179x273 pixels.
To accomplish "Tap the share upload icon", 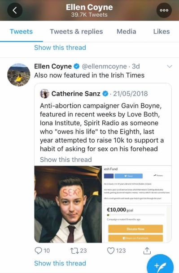I will click(x=147, y=251).
